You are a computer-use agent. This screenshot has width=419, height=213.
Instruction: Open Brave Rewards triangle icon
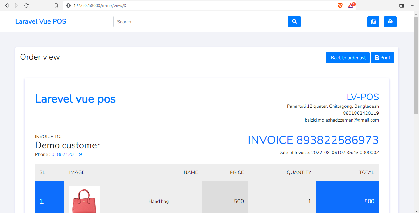point(351,5)
